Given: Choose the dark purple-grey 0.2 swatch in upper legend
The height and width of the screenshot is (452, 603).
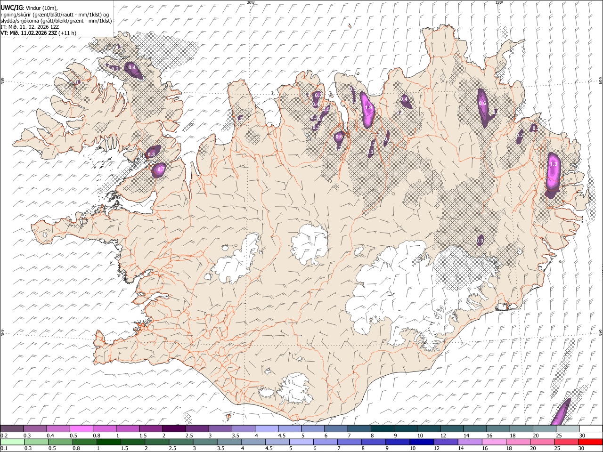Looking at the screenshot, I should pyautogui.click(x=12, y=429).
